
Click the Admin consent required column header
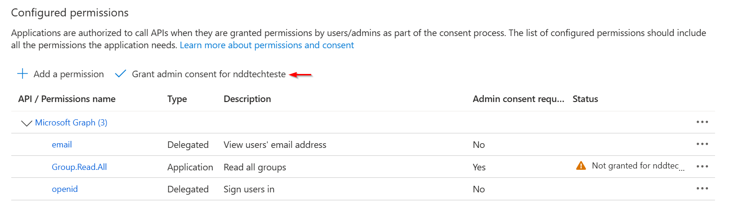coord(518,99)
